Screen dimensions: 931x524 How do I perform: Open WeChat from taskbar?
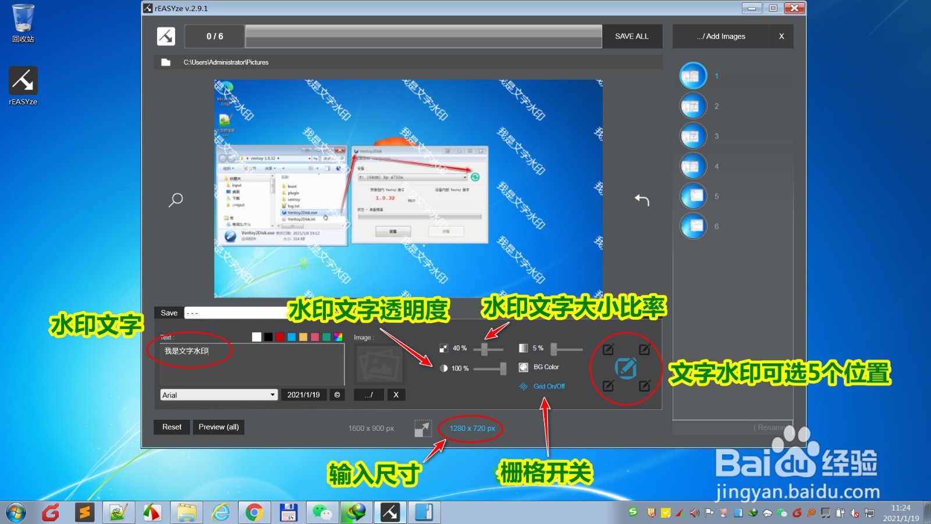[x=322, y=513]
